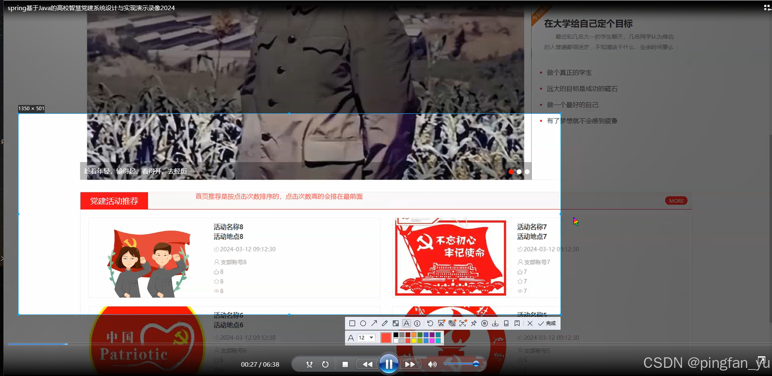The width and height of the screenshot is (772, 376).
Task: Toggle repeat in the media player
Action: coord(325,364)
